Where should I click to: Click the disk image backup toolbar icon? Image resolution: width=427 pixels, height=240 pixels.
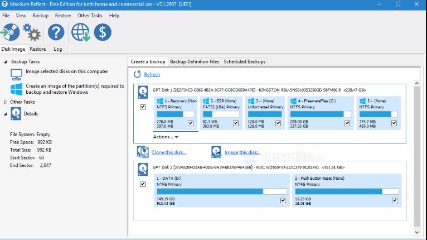10,32
